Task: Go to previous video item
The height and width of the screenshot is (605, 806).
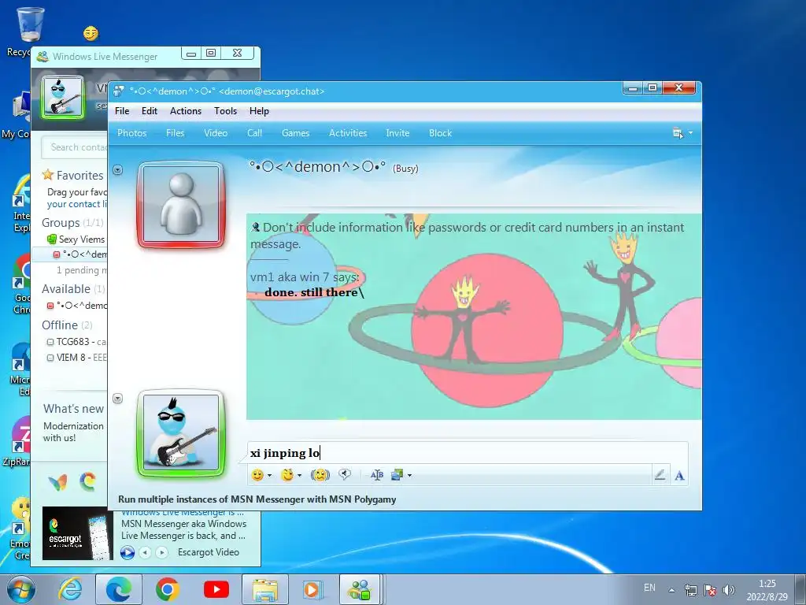Action: pyautogui.click(x=146, y=552)
